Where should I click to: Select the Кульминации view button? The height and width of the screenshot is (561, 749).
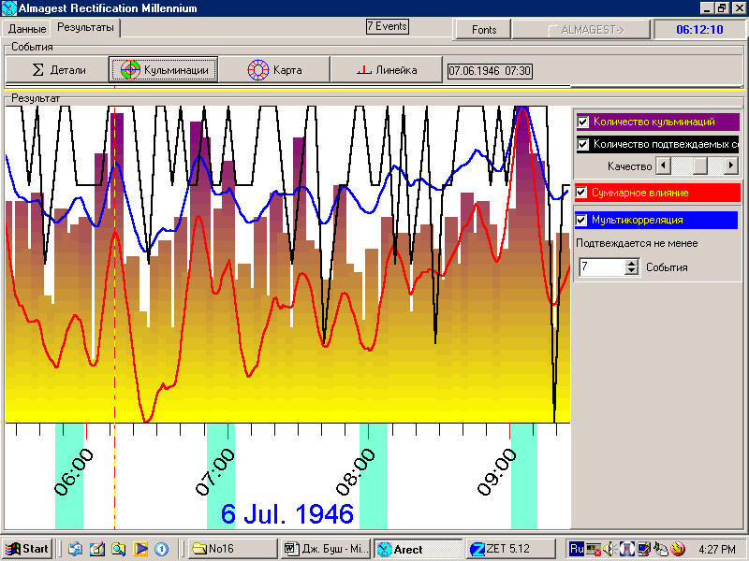pyautogui.click(x=164, y=69)
